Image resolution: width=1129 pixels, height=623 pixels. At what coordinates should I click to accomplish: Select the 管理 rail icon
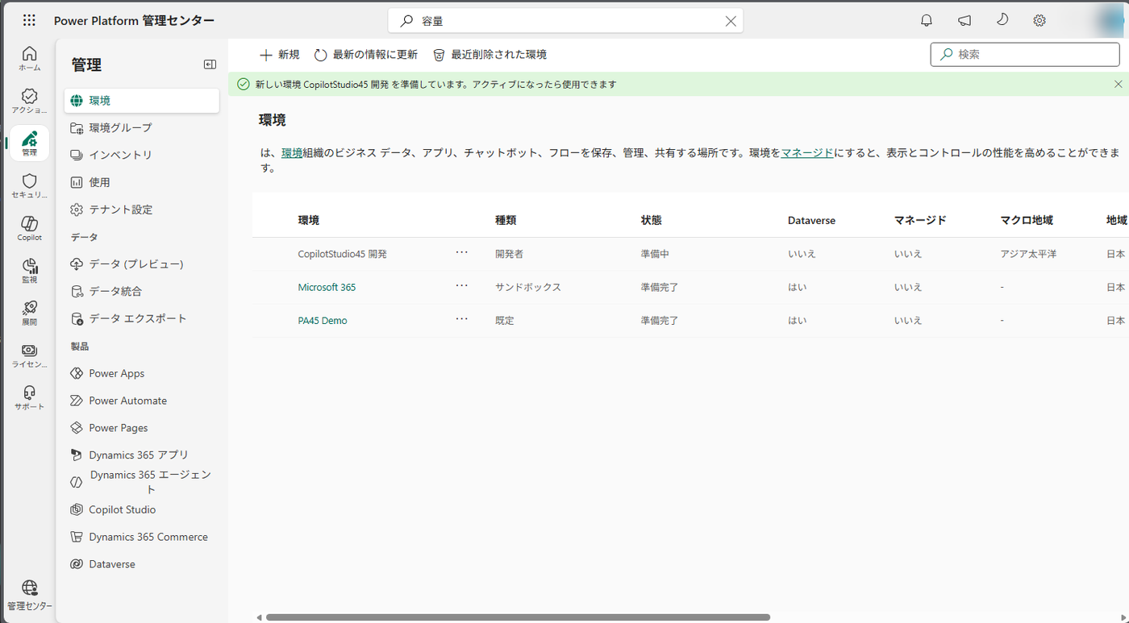click(x=29, y=143)
